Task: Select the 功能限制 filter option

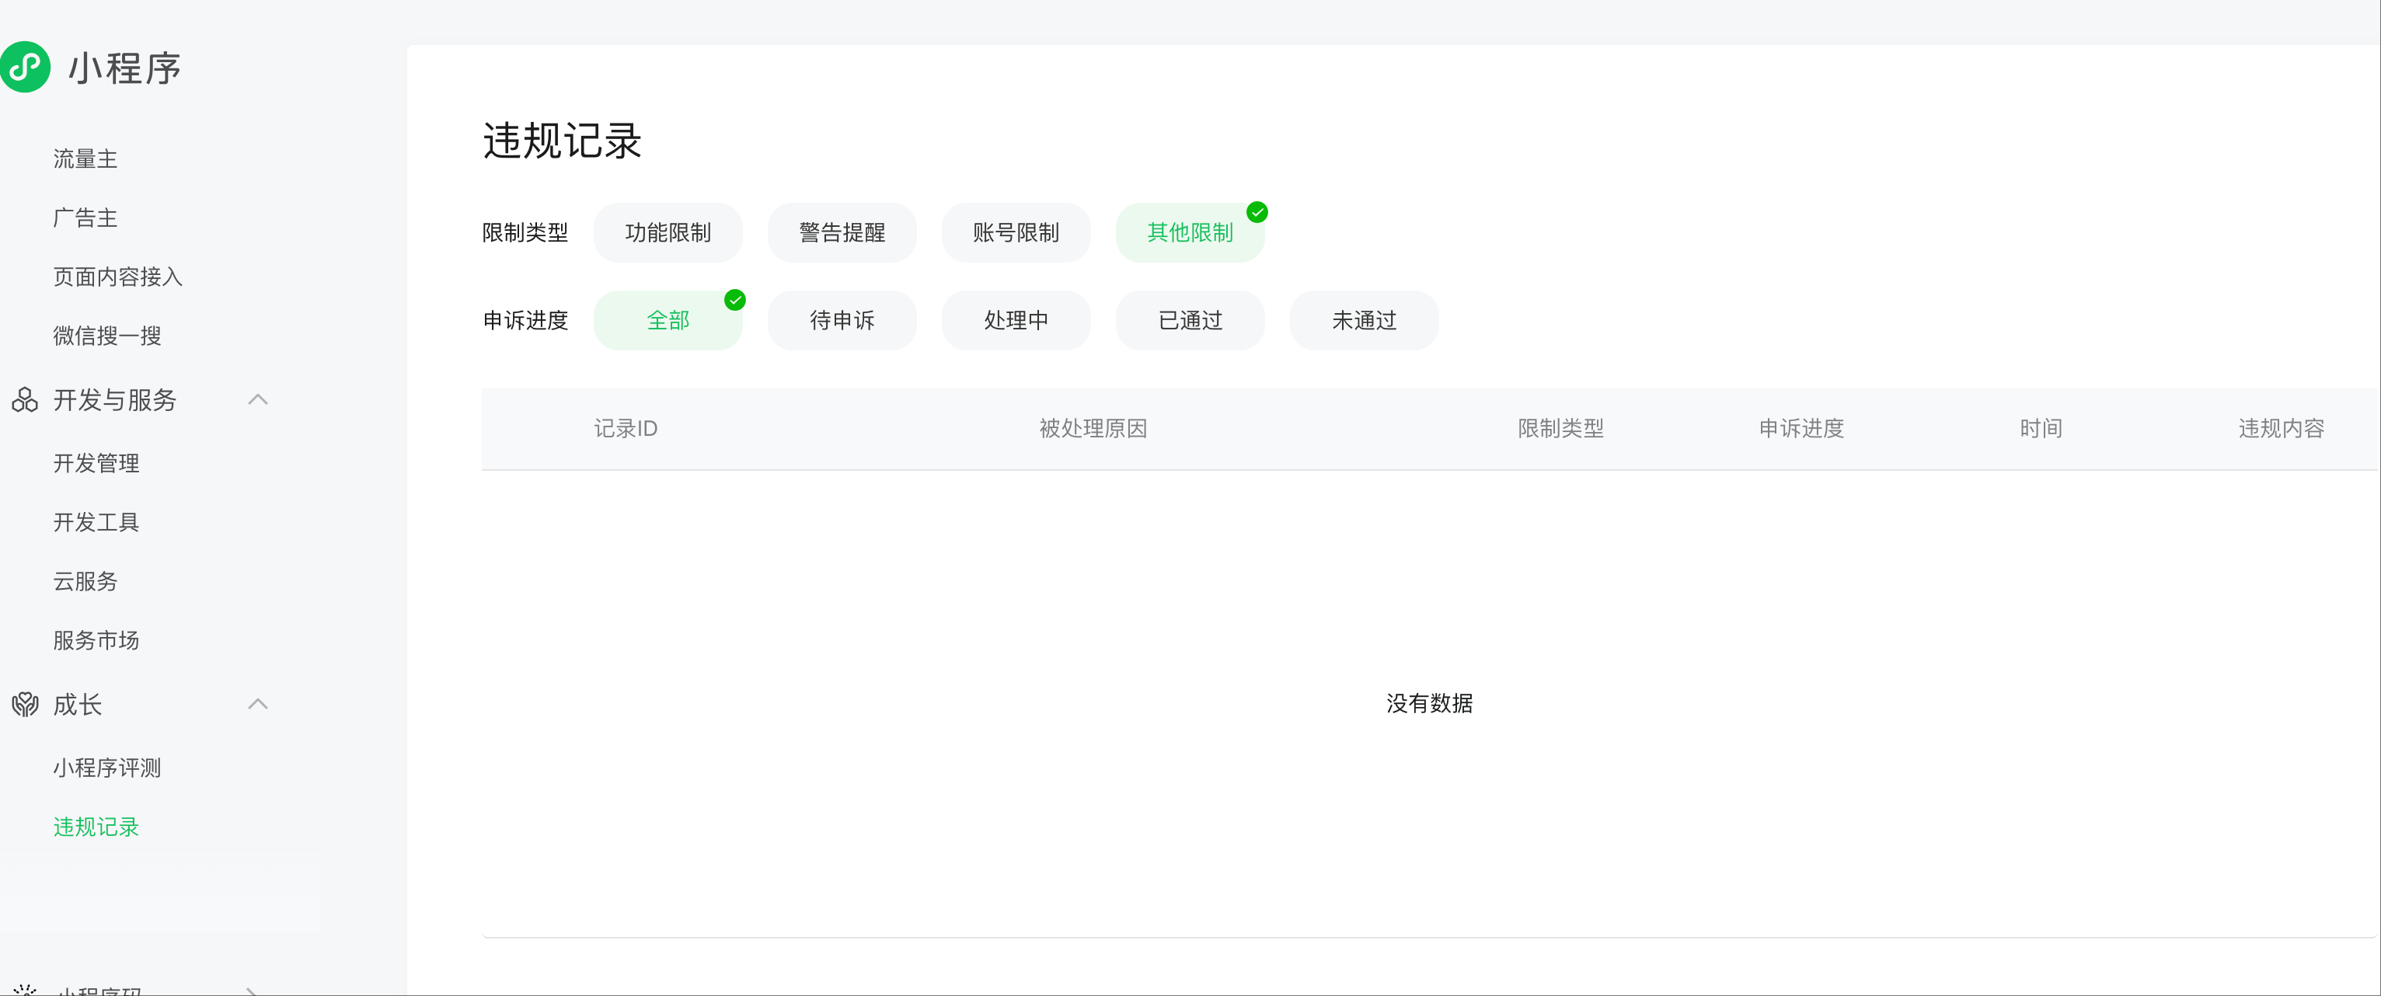Action: point(668,233)
